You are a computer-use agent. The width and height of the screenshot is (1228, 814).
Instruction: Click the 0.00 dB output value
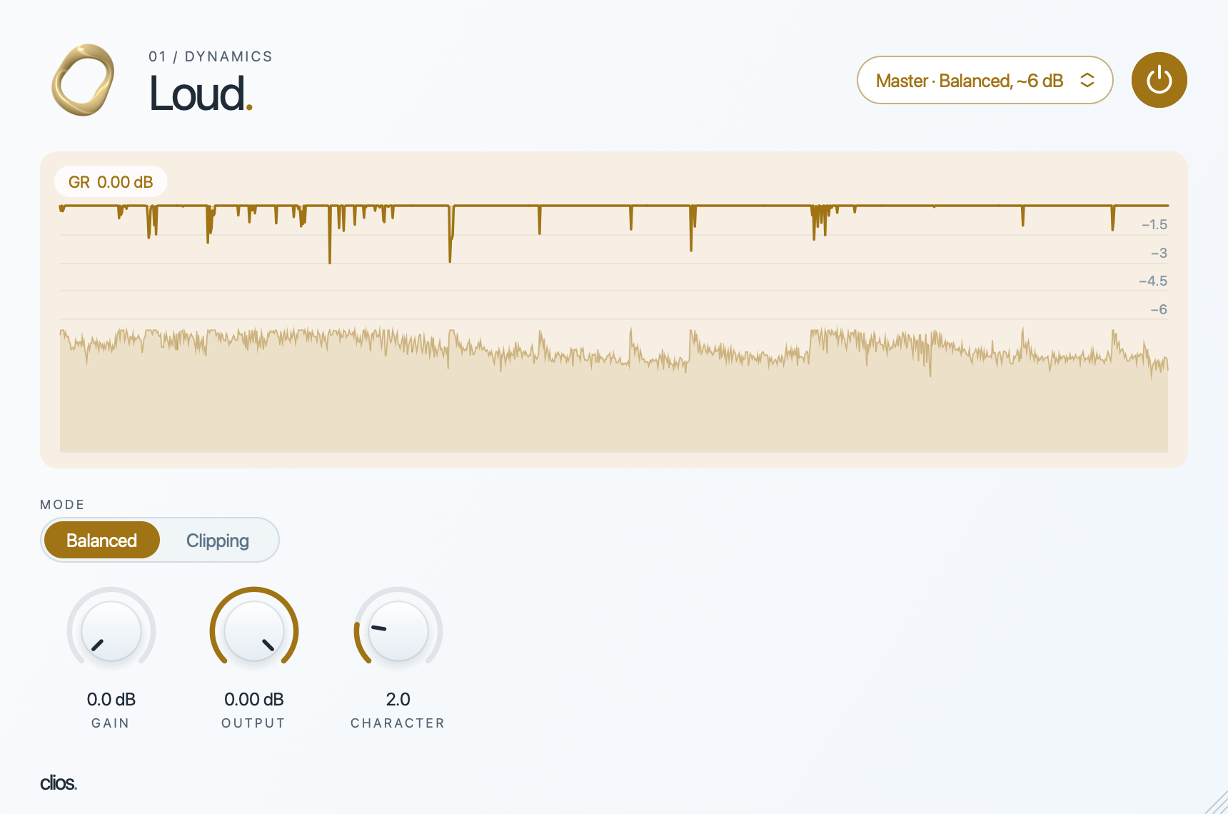tap(254, 699)
